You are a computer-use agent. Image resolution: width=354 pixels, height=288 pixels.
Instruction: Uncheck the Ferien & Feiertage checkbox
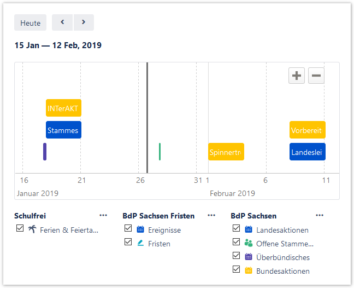(20, 229)
